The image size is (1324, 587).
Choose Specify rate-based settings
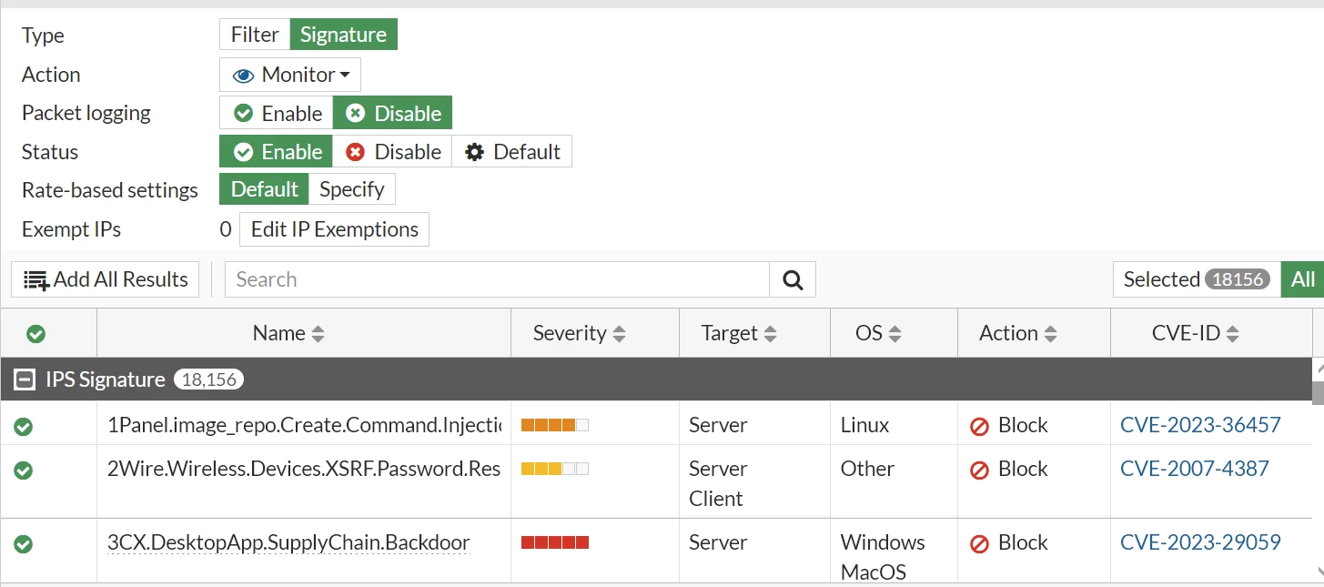click(351, 189)
